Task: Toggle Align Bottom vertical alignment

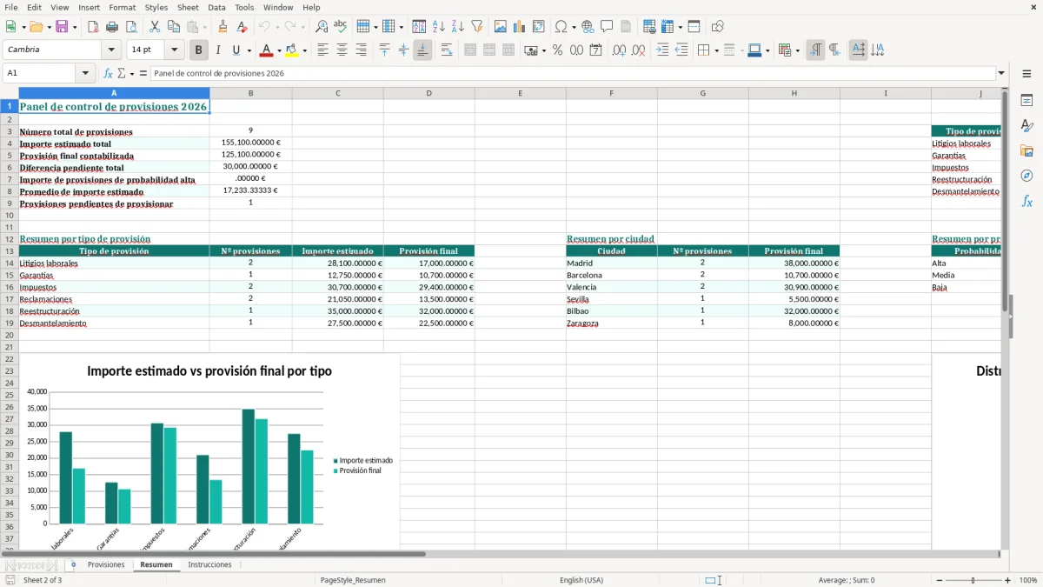Action: (x=422, y=50)
